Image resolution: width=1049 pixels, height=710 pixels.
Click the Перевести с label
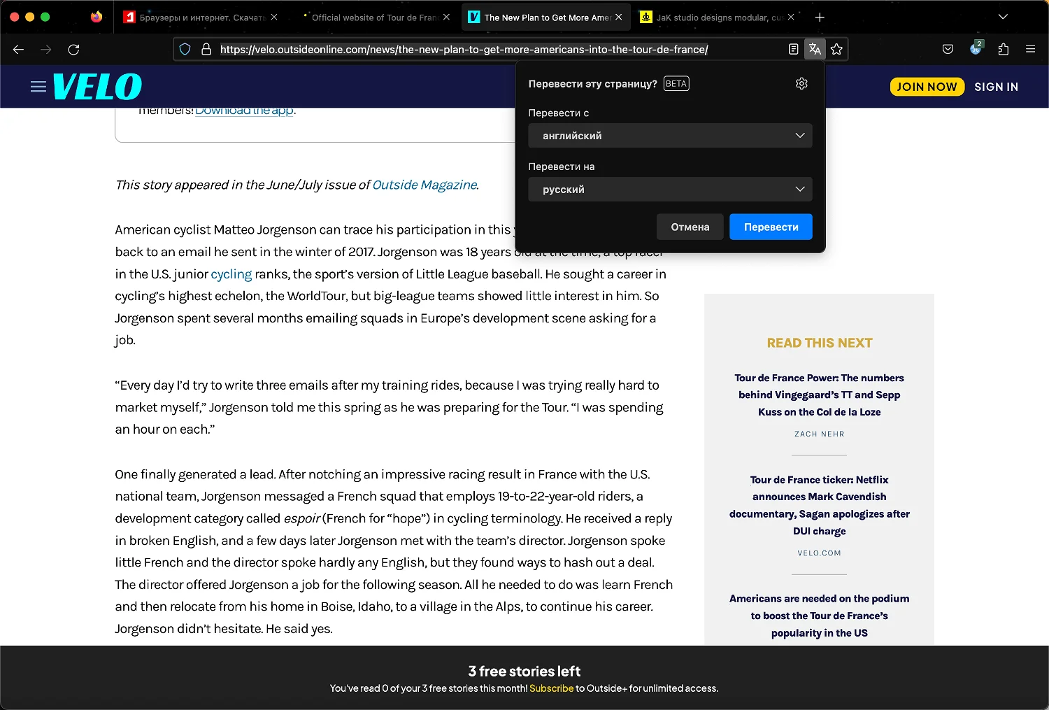(x=559, y=113)
